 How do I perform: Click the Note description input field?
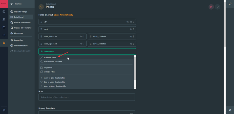pos(87,97)
